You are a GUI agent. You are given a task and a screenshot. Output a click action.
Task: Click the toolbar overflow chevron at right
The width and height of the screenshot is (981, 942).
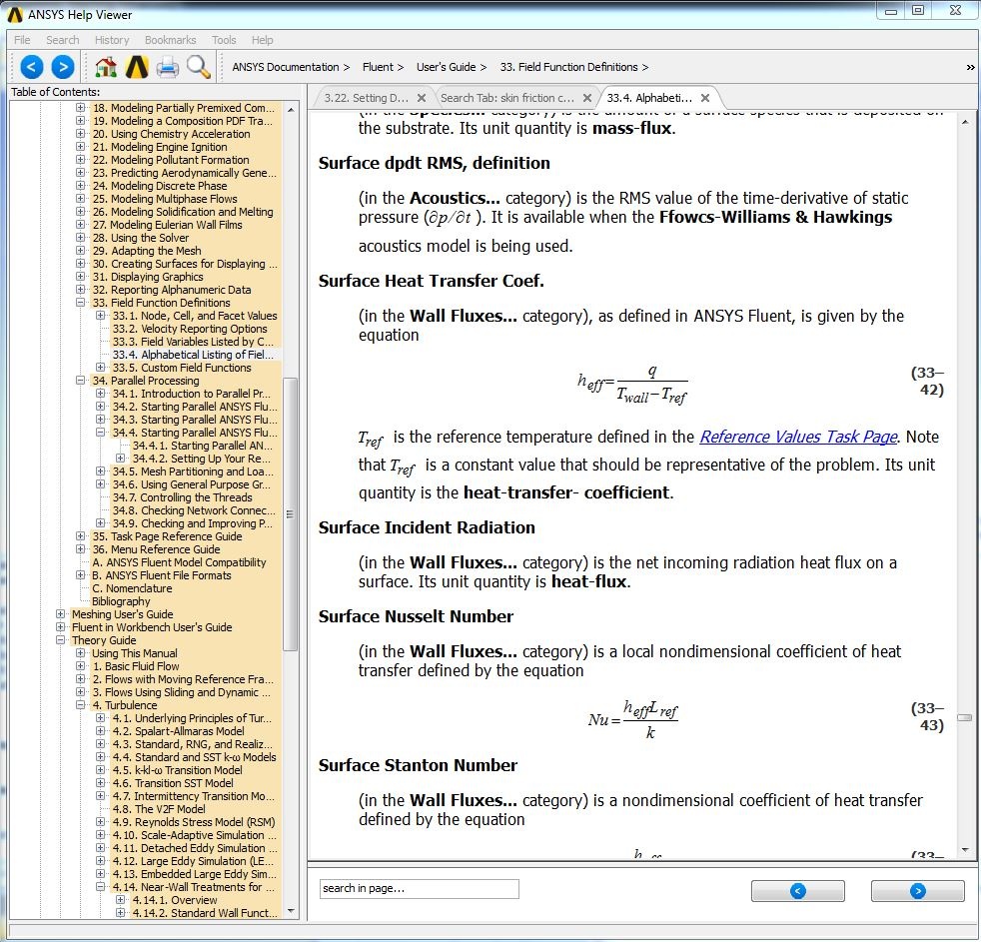pyautogui.click(x=970, y=68)
